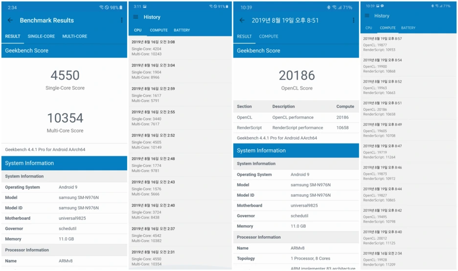Viewport: 458px width, 271px height.
Task: Tap back arrow in Benchmark Results screen
Action: pos(10,20)
